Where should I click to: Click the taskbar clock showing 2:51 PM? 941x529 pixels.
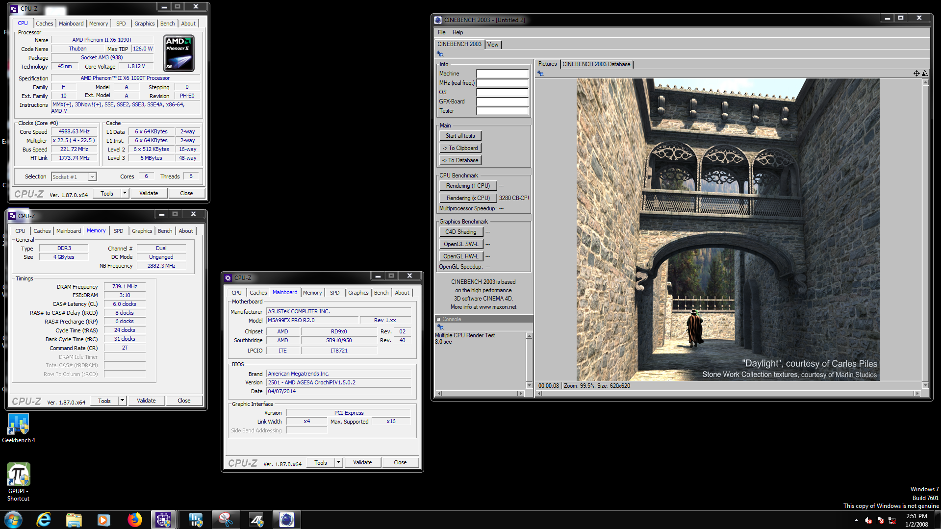pos(916,520)
